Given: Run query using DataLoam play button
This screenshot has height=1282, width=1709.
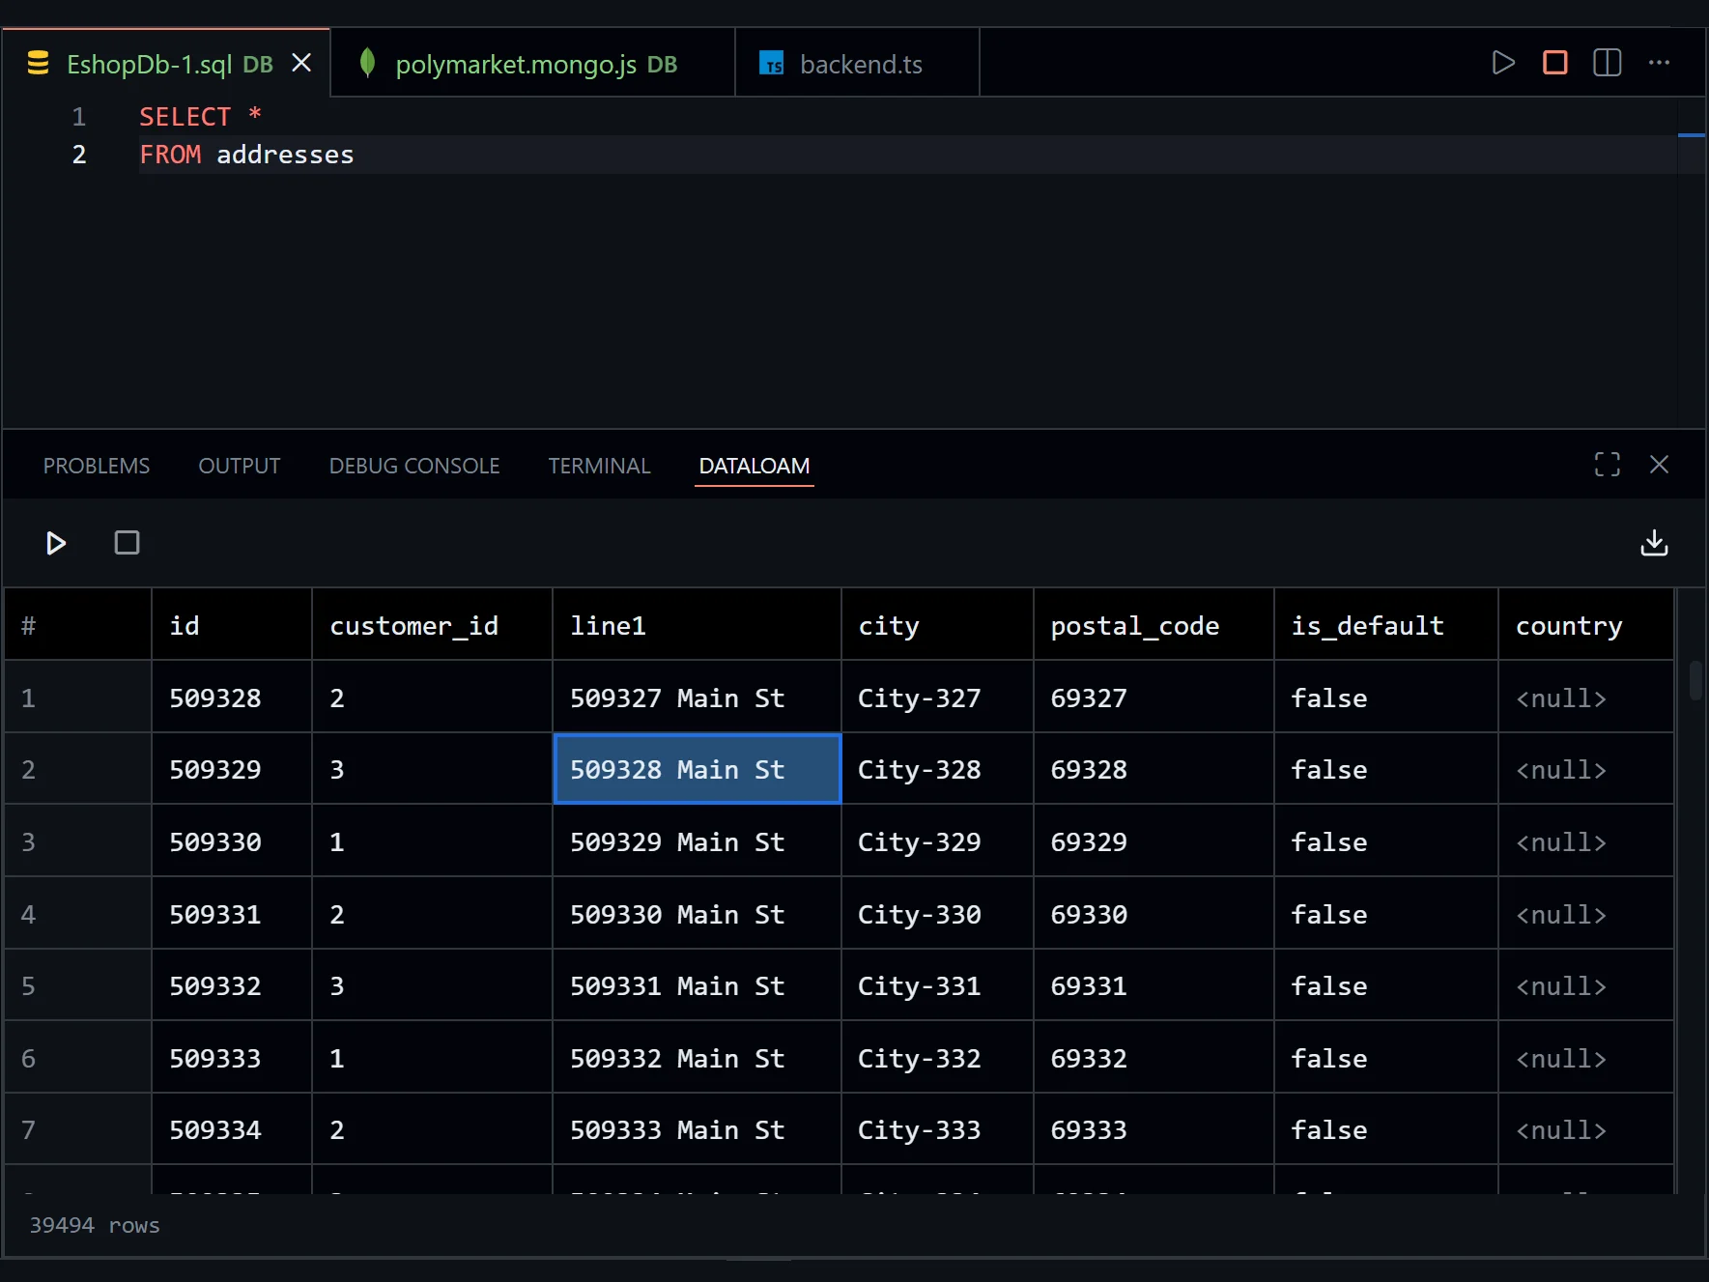Looking at the screenshot, I should [x=56, y=543].
